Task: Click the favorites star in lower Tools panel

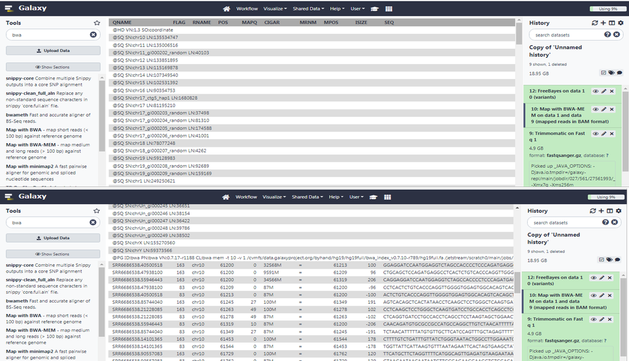Action: pos(96,210)
